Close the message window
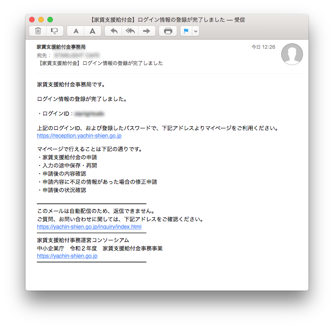The height and width of the screenshot is (327, 334). click(x=32, y=20)
